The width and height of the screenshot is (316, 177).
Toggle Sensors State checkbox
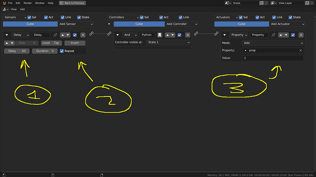79,17
